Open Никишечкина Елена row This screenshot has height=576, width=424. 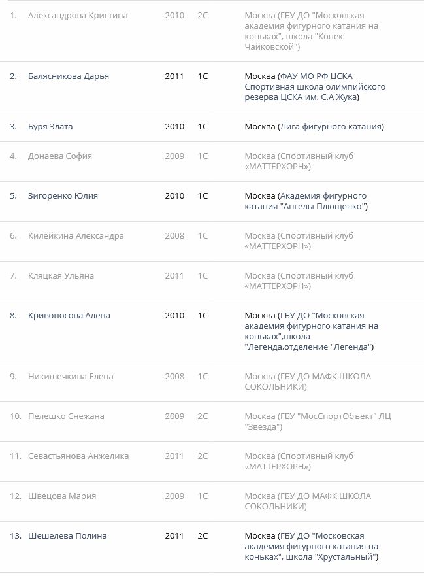tap(71, 377)
